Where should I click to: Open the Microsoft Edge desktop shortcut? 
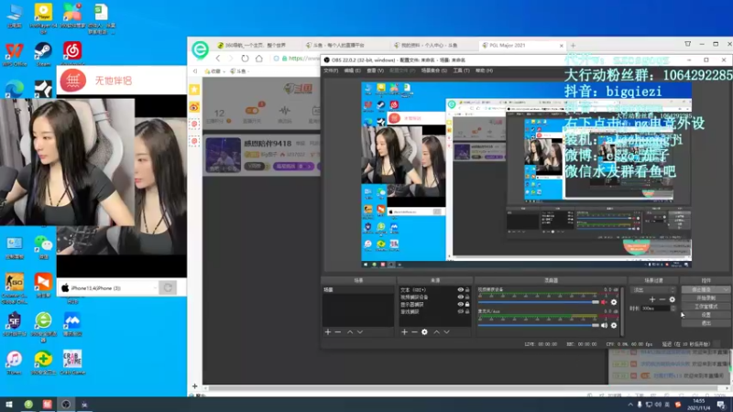[x=14, y=89]
